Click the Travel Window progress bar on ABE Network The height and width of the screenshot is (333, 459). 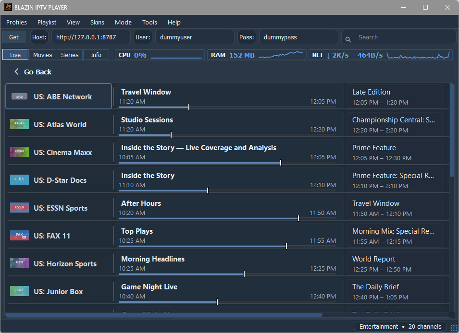coord(227,107)
